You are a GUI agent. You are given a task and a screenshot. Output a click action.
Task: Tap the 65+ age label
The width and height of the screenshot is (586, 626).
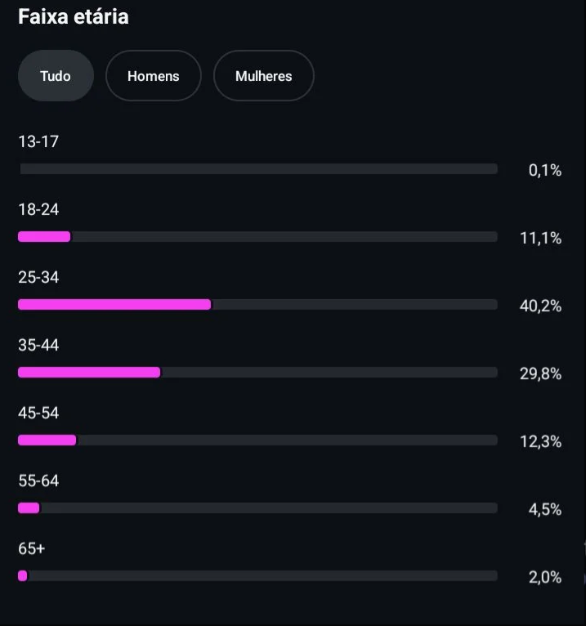pos(31,549)
